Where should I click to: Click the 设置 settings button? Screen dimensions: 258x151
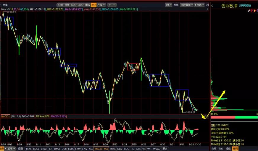point(20,149)
